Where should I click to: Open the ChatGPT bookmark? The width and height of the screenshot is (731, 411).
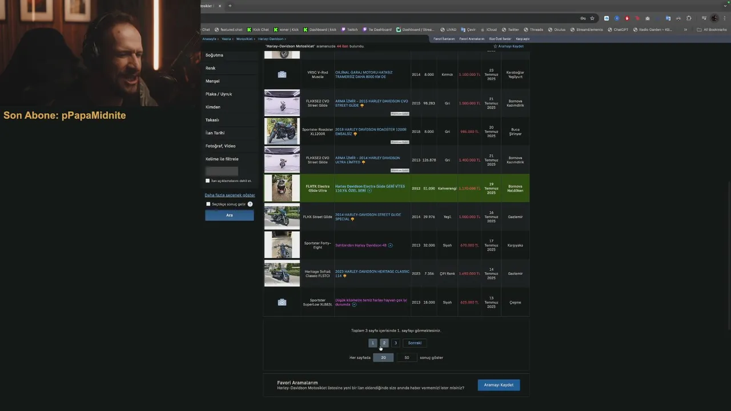pos(618,30)
